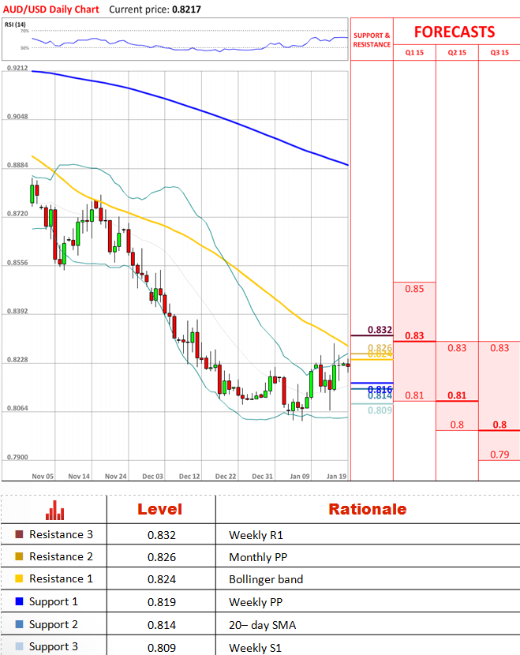
Task: Click the bold Q2 15 forecast 0.81
Action: 457,395
